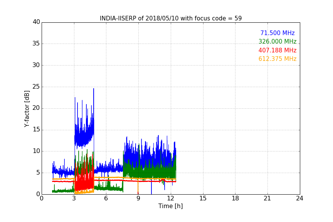Viewport: 333px width, 222px height.
Task: Click the y-axis tick label 25
Action: 36,86
